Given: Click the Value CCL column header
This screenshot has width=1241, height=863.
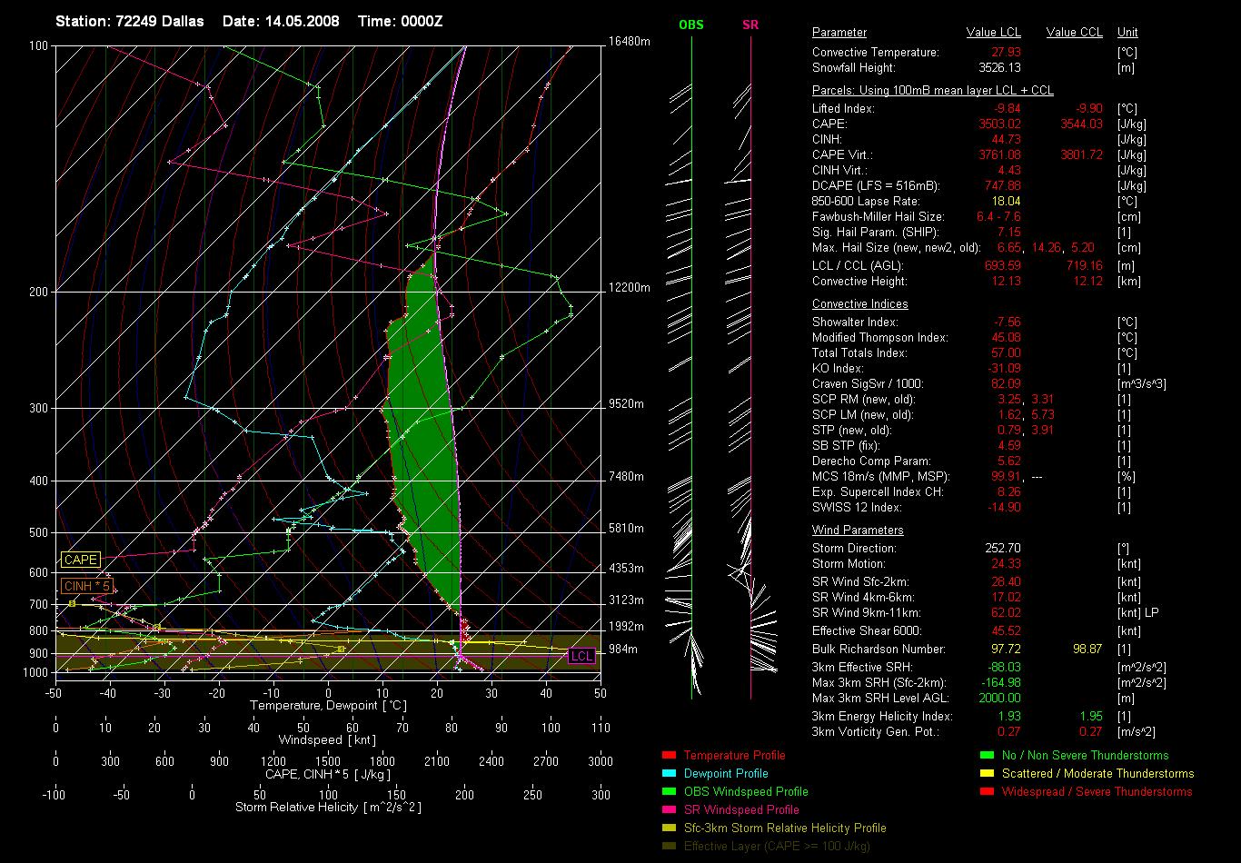Looking at the screenshot, I should pos(1074,33).
